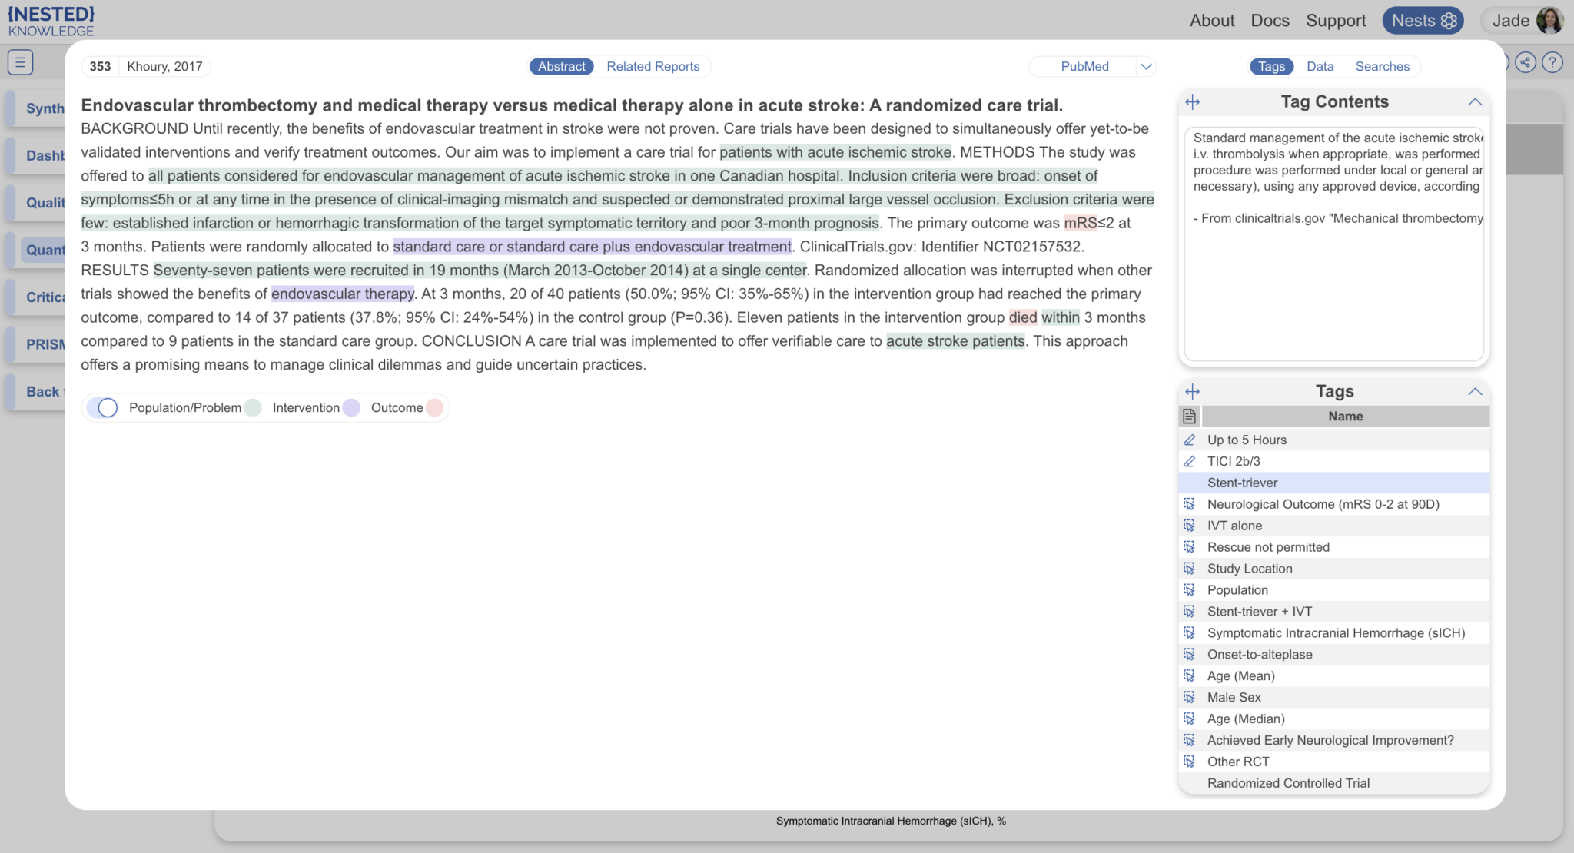Open the About link
The width and height of the screenshot is (1574, 853).
point(1211,20)
